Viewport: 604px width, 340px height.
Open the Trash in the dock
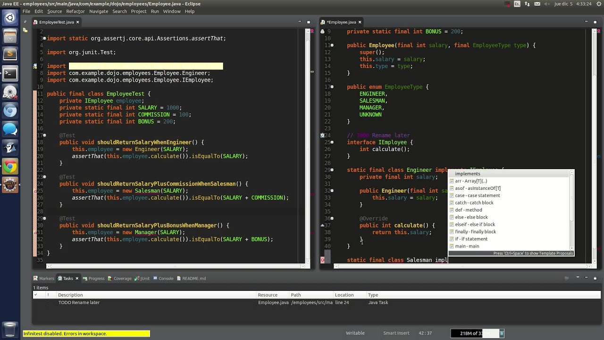[x=10, y=329]
